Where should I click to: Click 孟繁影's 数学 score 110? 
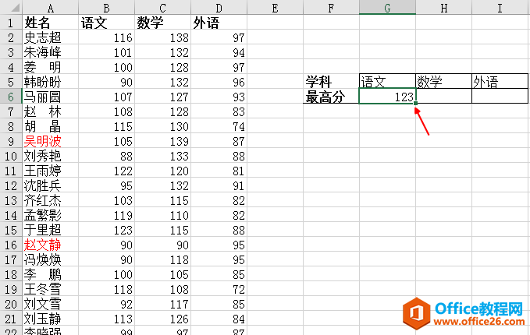click(180, 216)
